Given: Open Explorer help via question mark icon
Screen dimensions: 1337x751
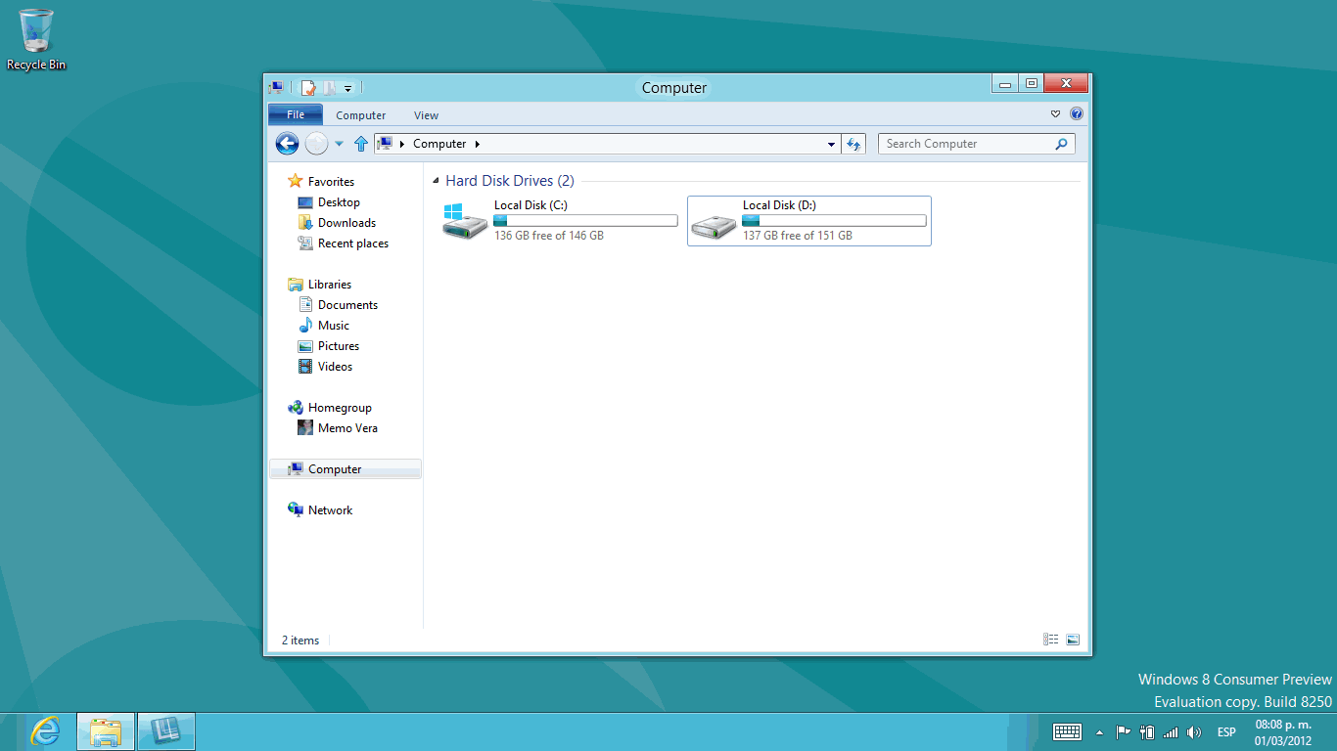Looking at the screenshot, I should pyautogui.click(x=1077, y=114).
